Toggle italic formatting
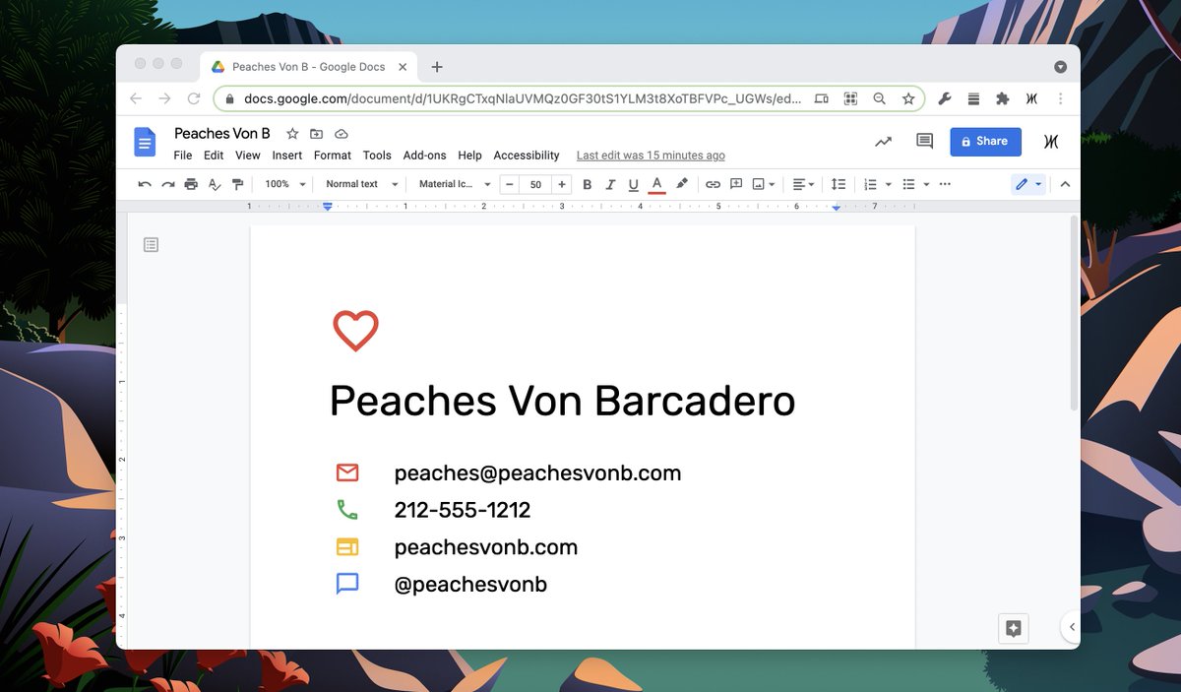 [610, 184]
